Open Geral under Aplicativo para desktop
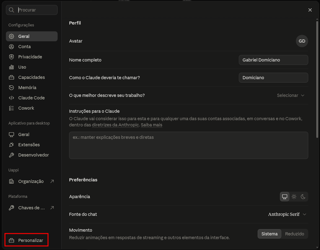 click(x=32, y=134)
